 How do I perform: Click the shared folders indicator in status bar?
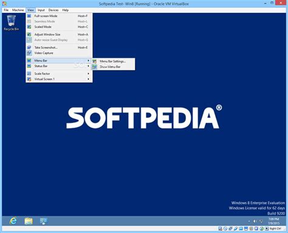click(241, 229)
